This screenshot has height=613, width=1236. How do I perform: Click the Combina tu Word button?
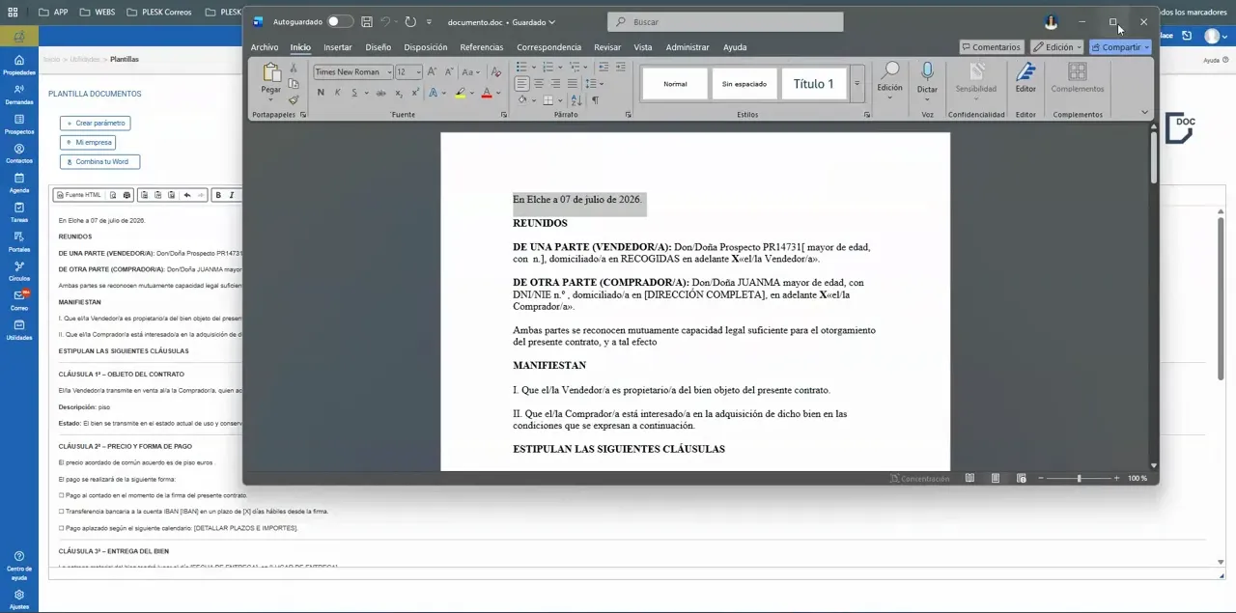(x=99, y=161)
